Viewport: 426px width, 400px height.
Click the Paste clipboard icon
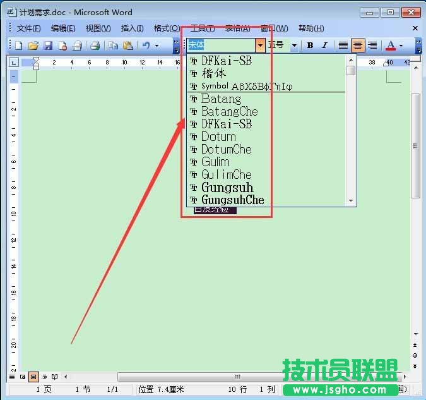[127, 45]
